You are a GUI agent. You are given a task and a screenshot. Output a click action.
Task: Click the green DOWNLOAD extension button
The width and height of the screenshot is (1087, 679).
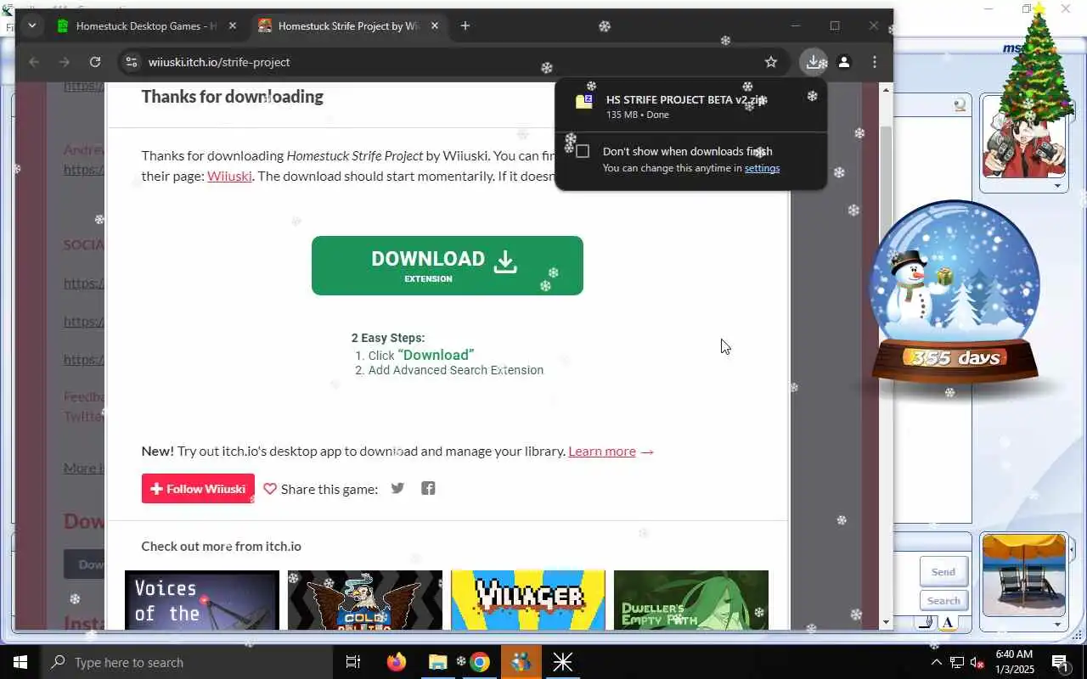tap(448, 266)
